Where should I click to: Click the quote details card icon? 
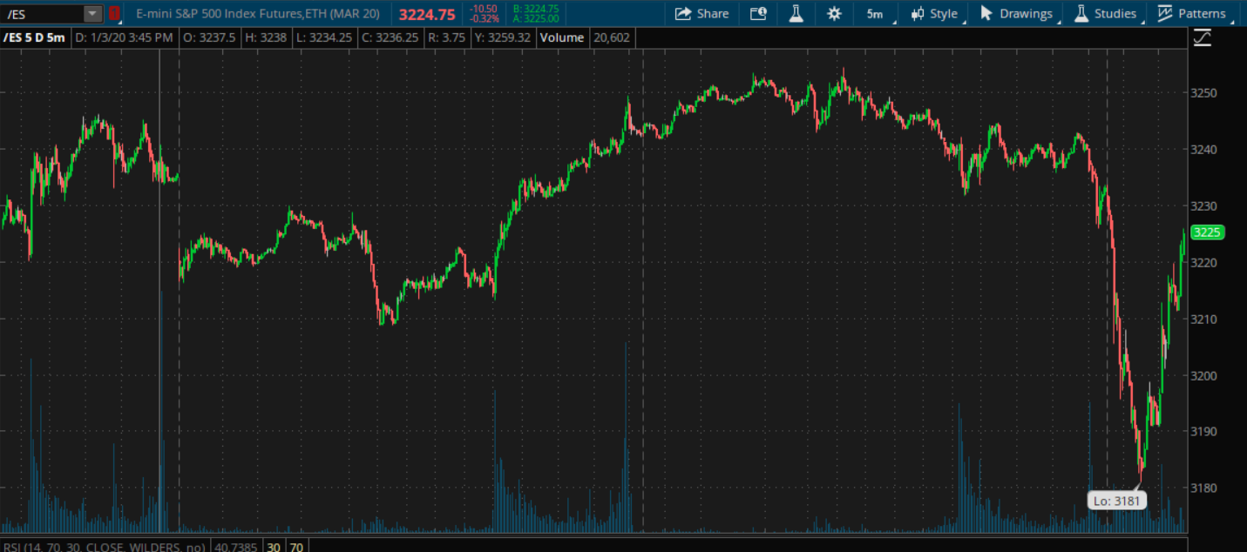(758, 13)
